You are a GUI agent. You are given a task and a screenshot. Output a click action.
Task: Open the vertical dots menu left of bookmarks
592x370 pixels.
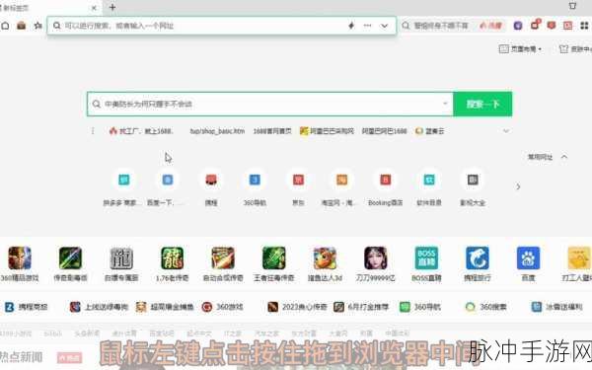(93, 131)
